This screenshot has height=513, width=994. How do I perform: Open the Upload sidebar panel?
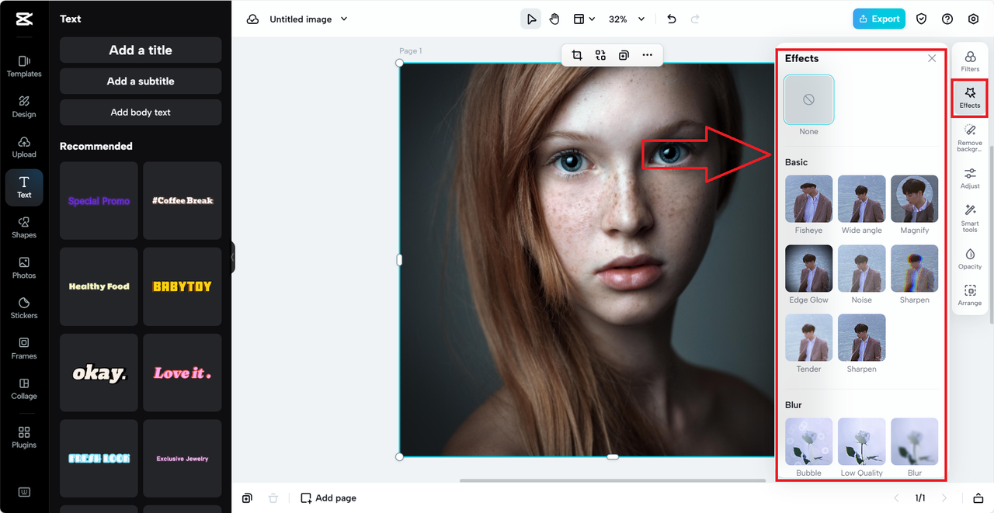(x=24, y=147)
